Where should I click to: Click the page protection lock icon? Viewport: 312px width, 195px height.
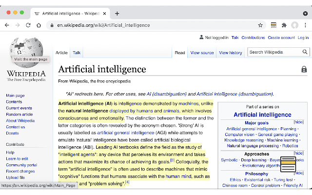[304, 69]
